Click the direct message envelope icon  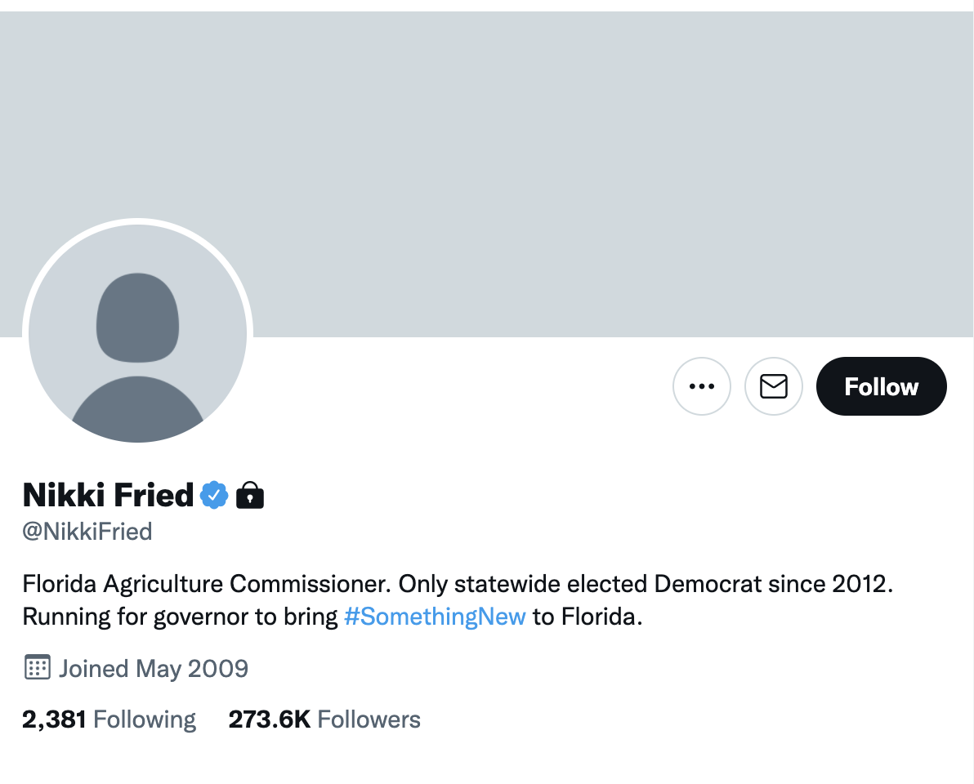(773, 386)
